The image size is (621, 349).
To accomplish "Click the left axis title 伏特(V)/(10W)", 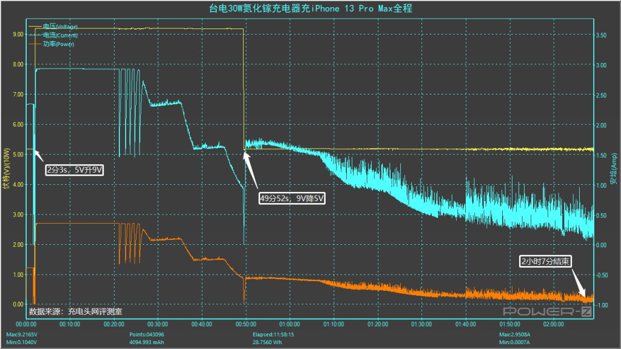I will pos(6,168).
